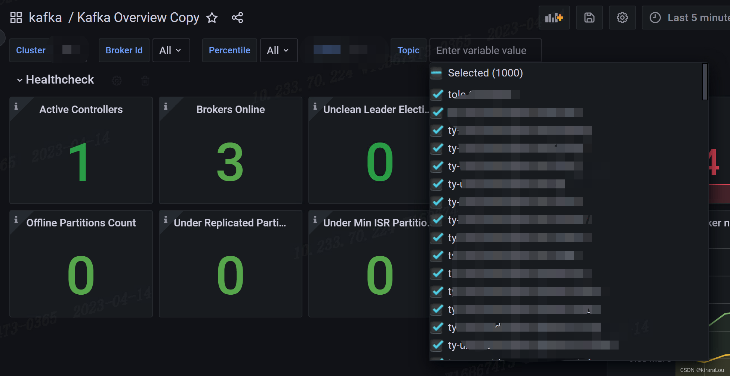Show info for Under Replicated Partitions panel
730x376 pixels.
pos(166,220)
